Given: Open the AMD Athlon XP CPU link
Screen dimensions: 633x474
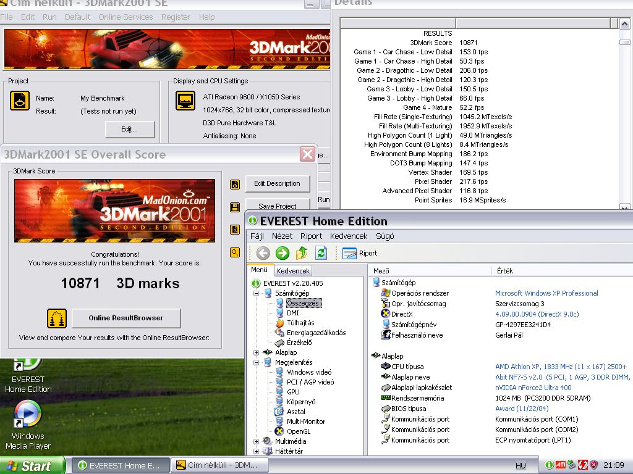Looking at the screenshot, I should 561,367.
